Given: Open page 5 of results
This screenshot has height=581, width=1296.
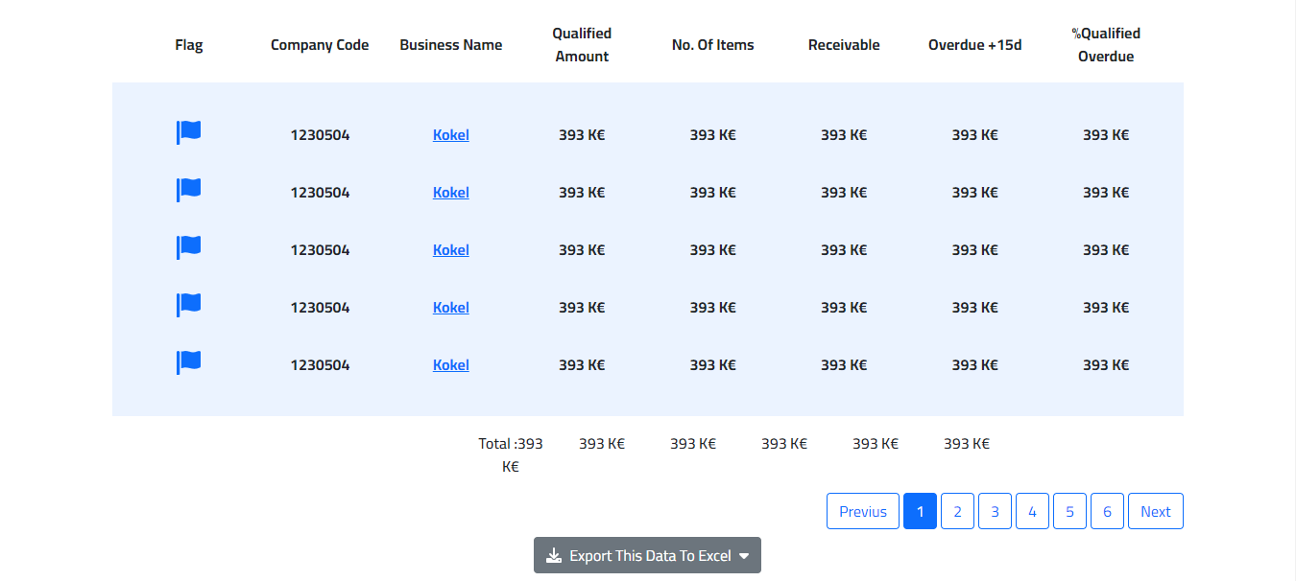Looking at the screenshot, I should pyautogui.click(x=1069, y=511).
